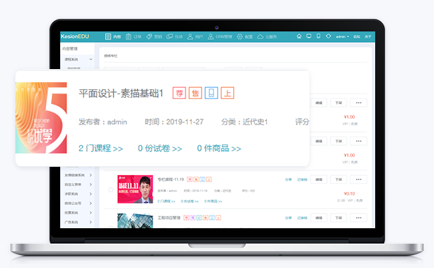Switch to the 内容 top menu
The height and width of the screenshot is (268, 434).
click(113, 36)
